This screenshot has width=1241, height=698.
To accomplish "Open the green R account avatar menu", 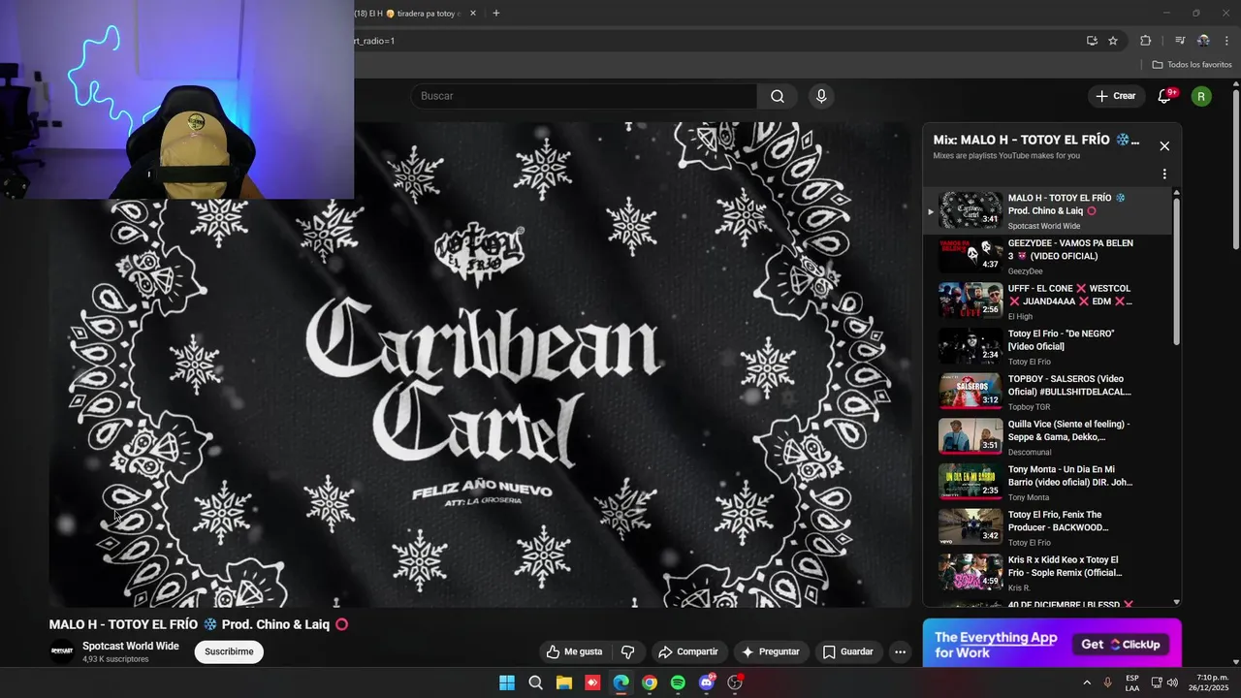I will tap(1201, 96).
